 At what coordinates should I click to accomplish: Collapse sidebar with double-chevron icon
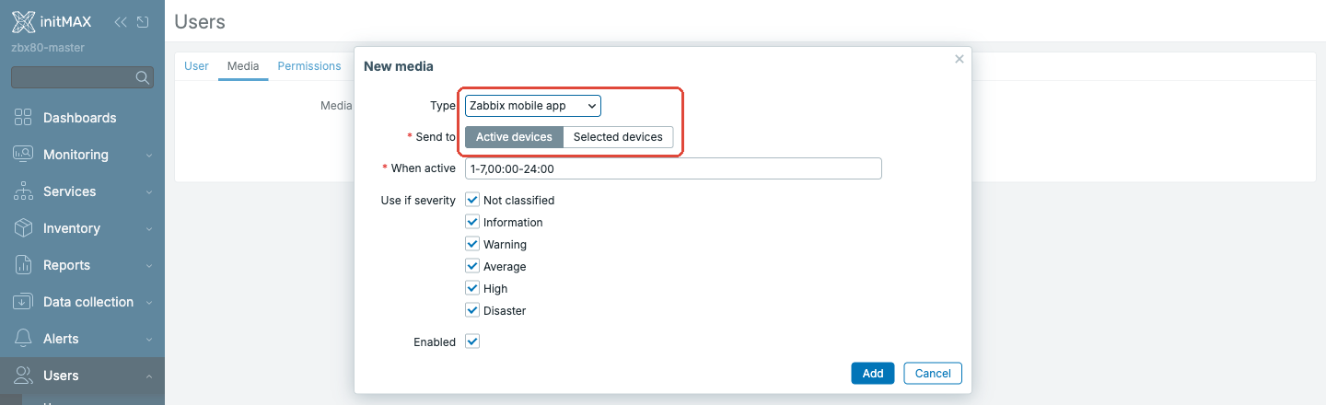pos(121,21)
